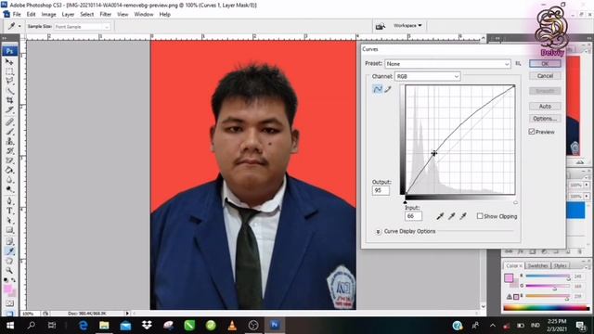
Task: Select the Eraser tool
Action: pos(9,161)
